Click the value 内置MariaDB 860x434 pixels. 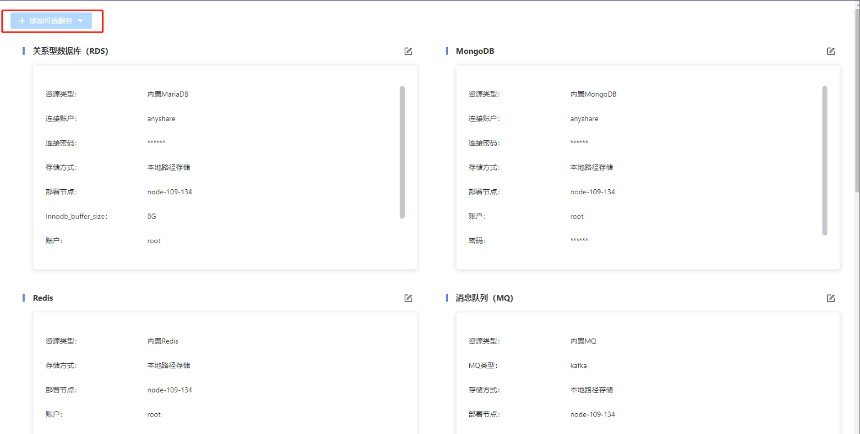[x=168, y=94]
